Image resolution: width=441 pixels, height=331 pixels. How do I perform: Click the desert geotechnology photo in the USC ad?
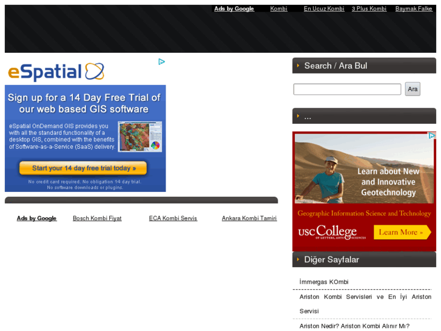point(364,168)
